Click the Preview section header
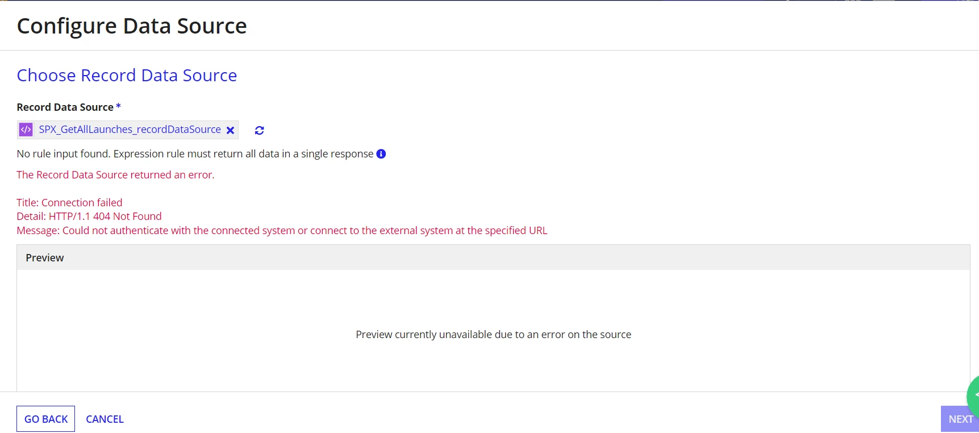Image resolution: width=979 pixels, height=433 pixels. (x=493, y=257)
